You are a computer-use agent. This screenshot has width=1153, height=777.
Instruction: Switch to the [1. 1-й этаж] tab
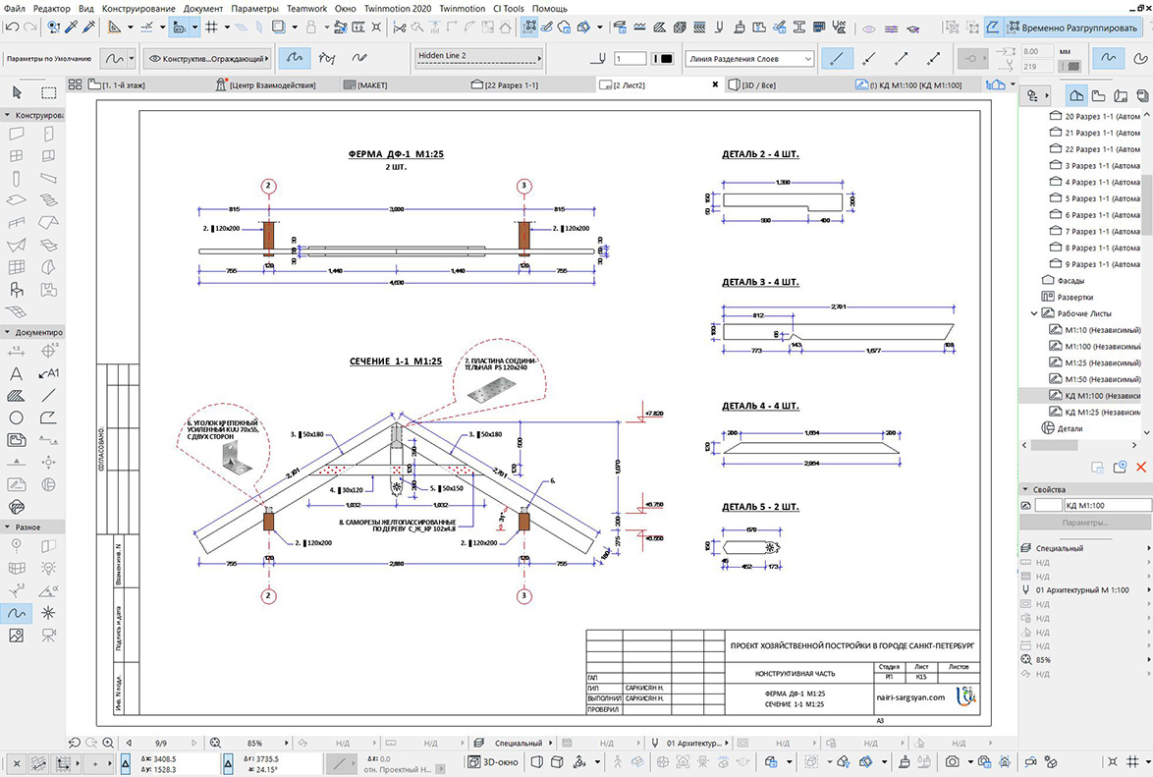tap(118, 85)
